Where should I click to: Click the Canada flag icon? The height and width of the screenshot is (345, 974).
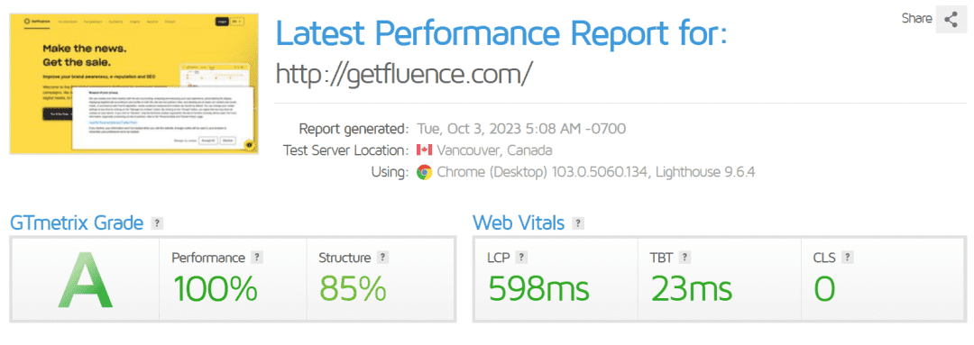[424, 150]
